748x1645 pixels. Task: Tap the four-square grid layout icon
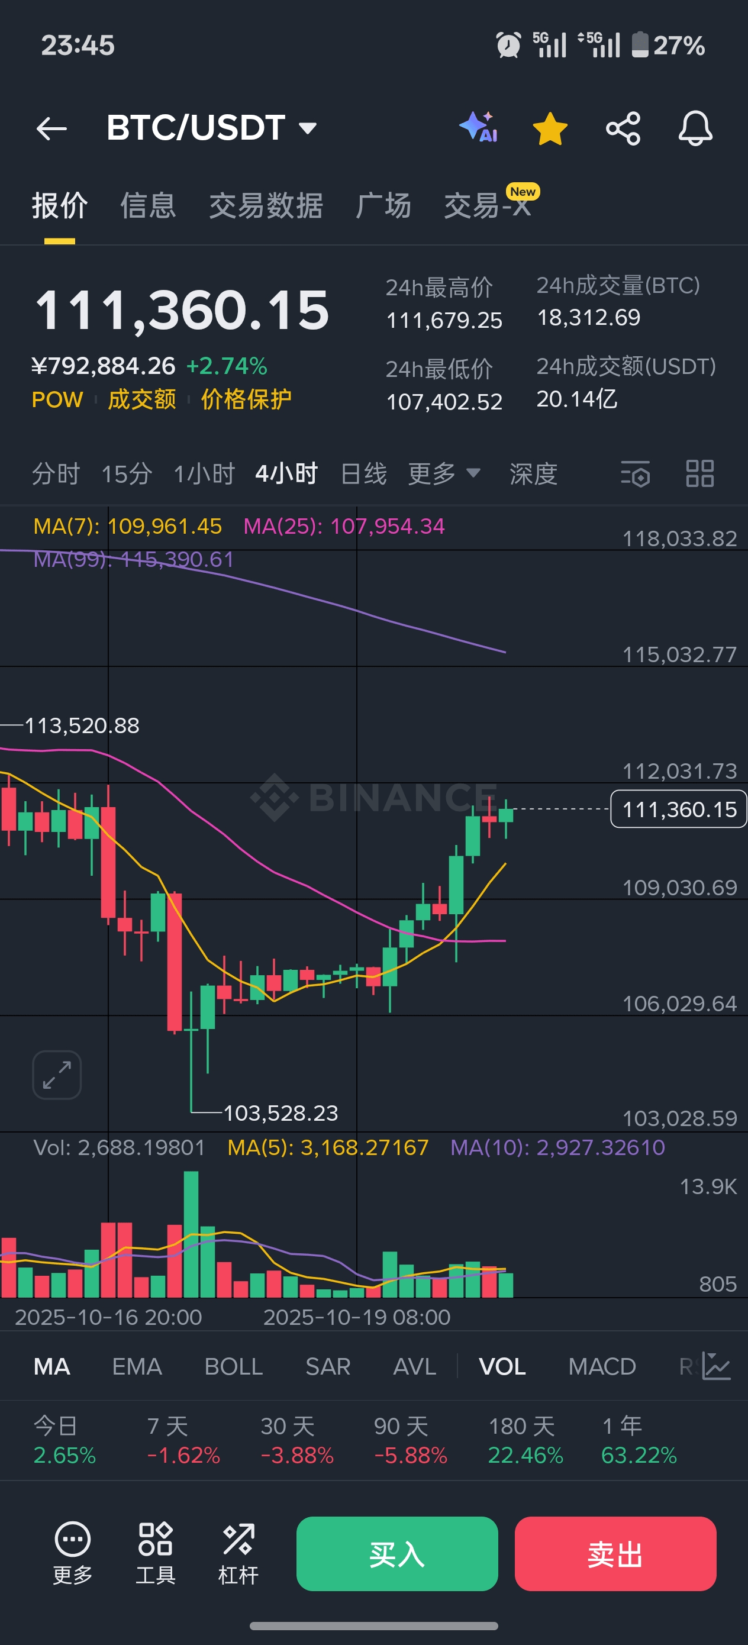[x=699, y=474]
